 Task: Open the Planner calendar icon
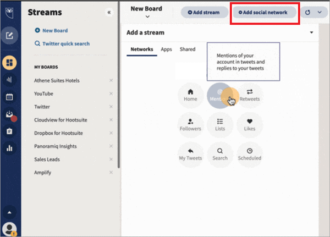click(10, 97)
